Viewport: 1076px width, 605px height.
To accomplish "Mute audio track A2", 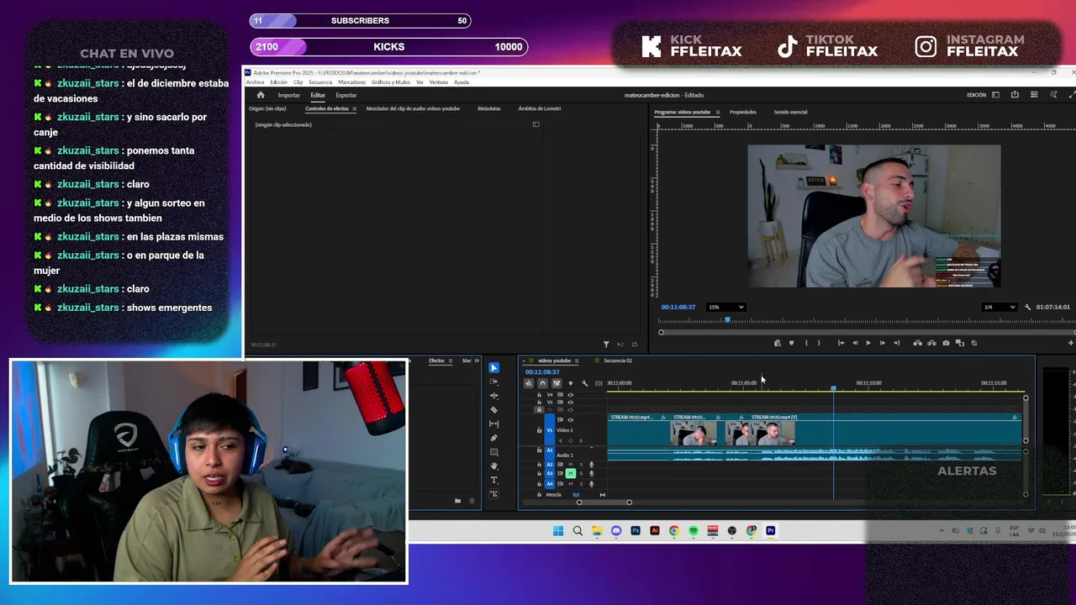I will (x=570, y=465).
